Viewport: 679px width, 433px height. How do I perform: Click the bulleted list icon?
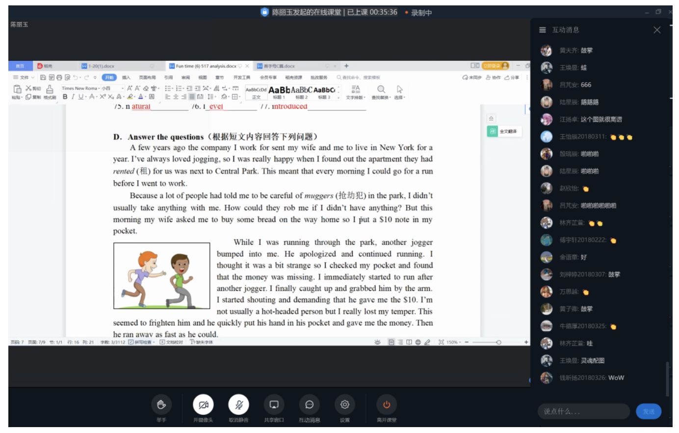coord(168,88)
